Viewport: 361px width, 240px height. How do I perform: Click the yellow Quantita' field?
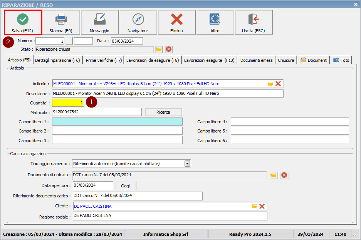coord(68,103)
